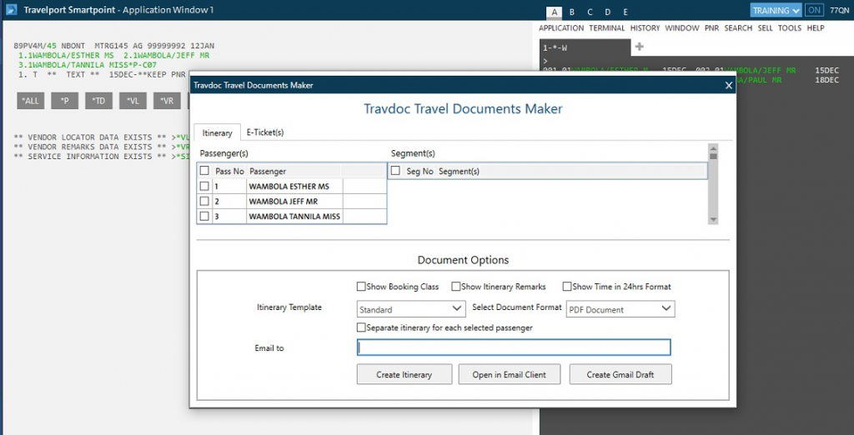Click segments list scroll down arrow
This screenshot has width=854, height=435.
pos(713,219)
